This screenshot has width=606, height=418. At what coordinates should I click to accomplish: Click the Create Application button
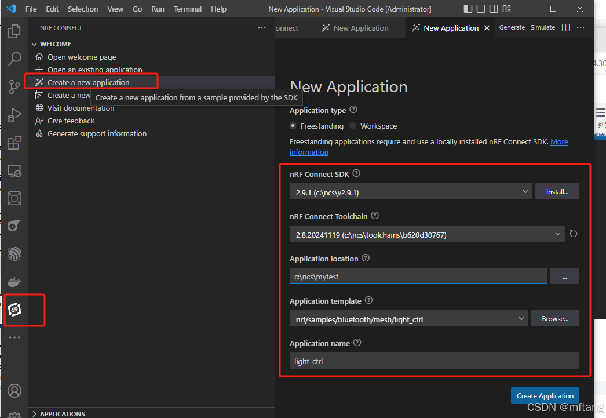pyautogui.click(x=545, y=395)
